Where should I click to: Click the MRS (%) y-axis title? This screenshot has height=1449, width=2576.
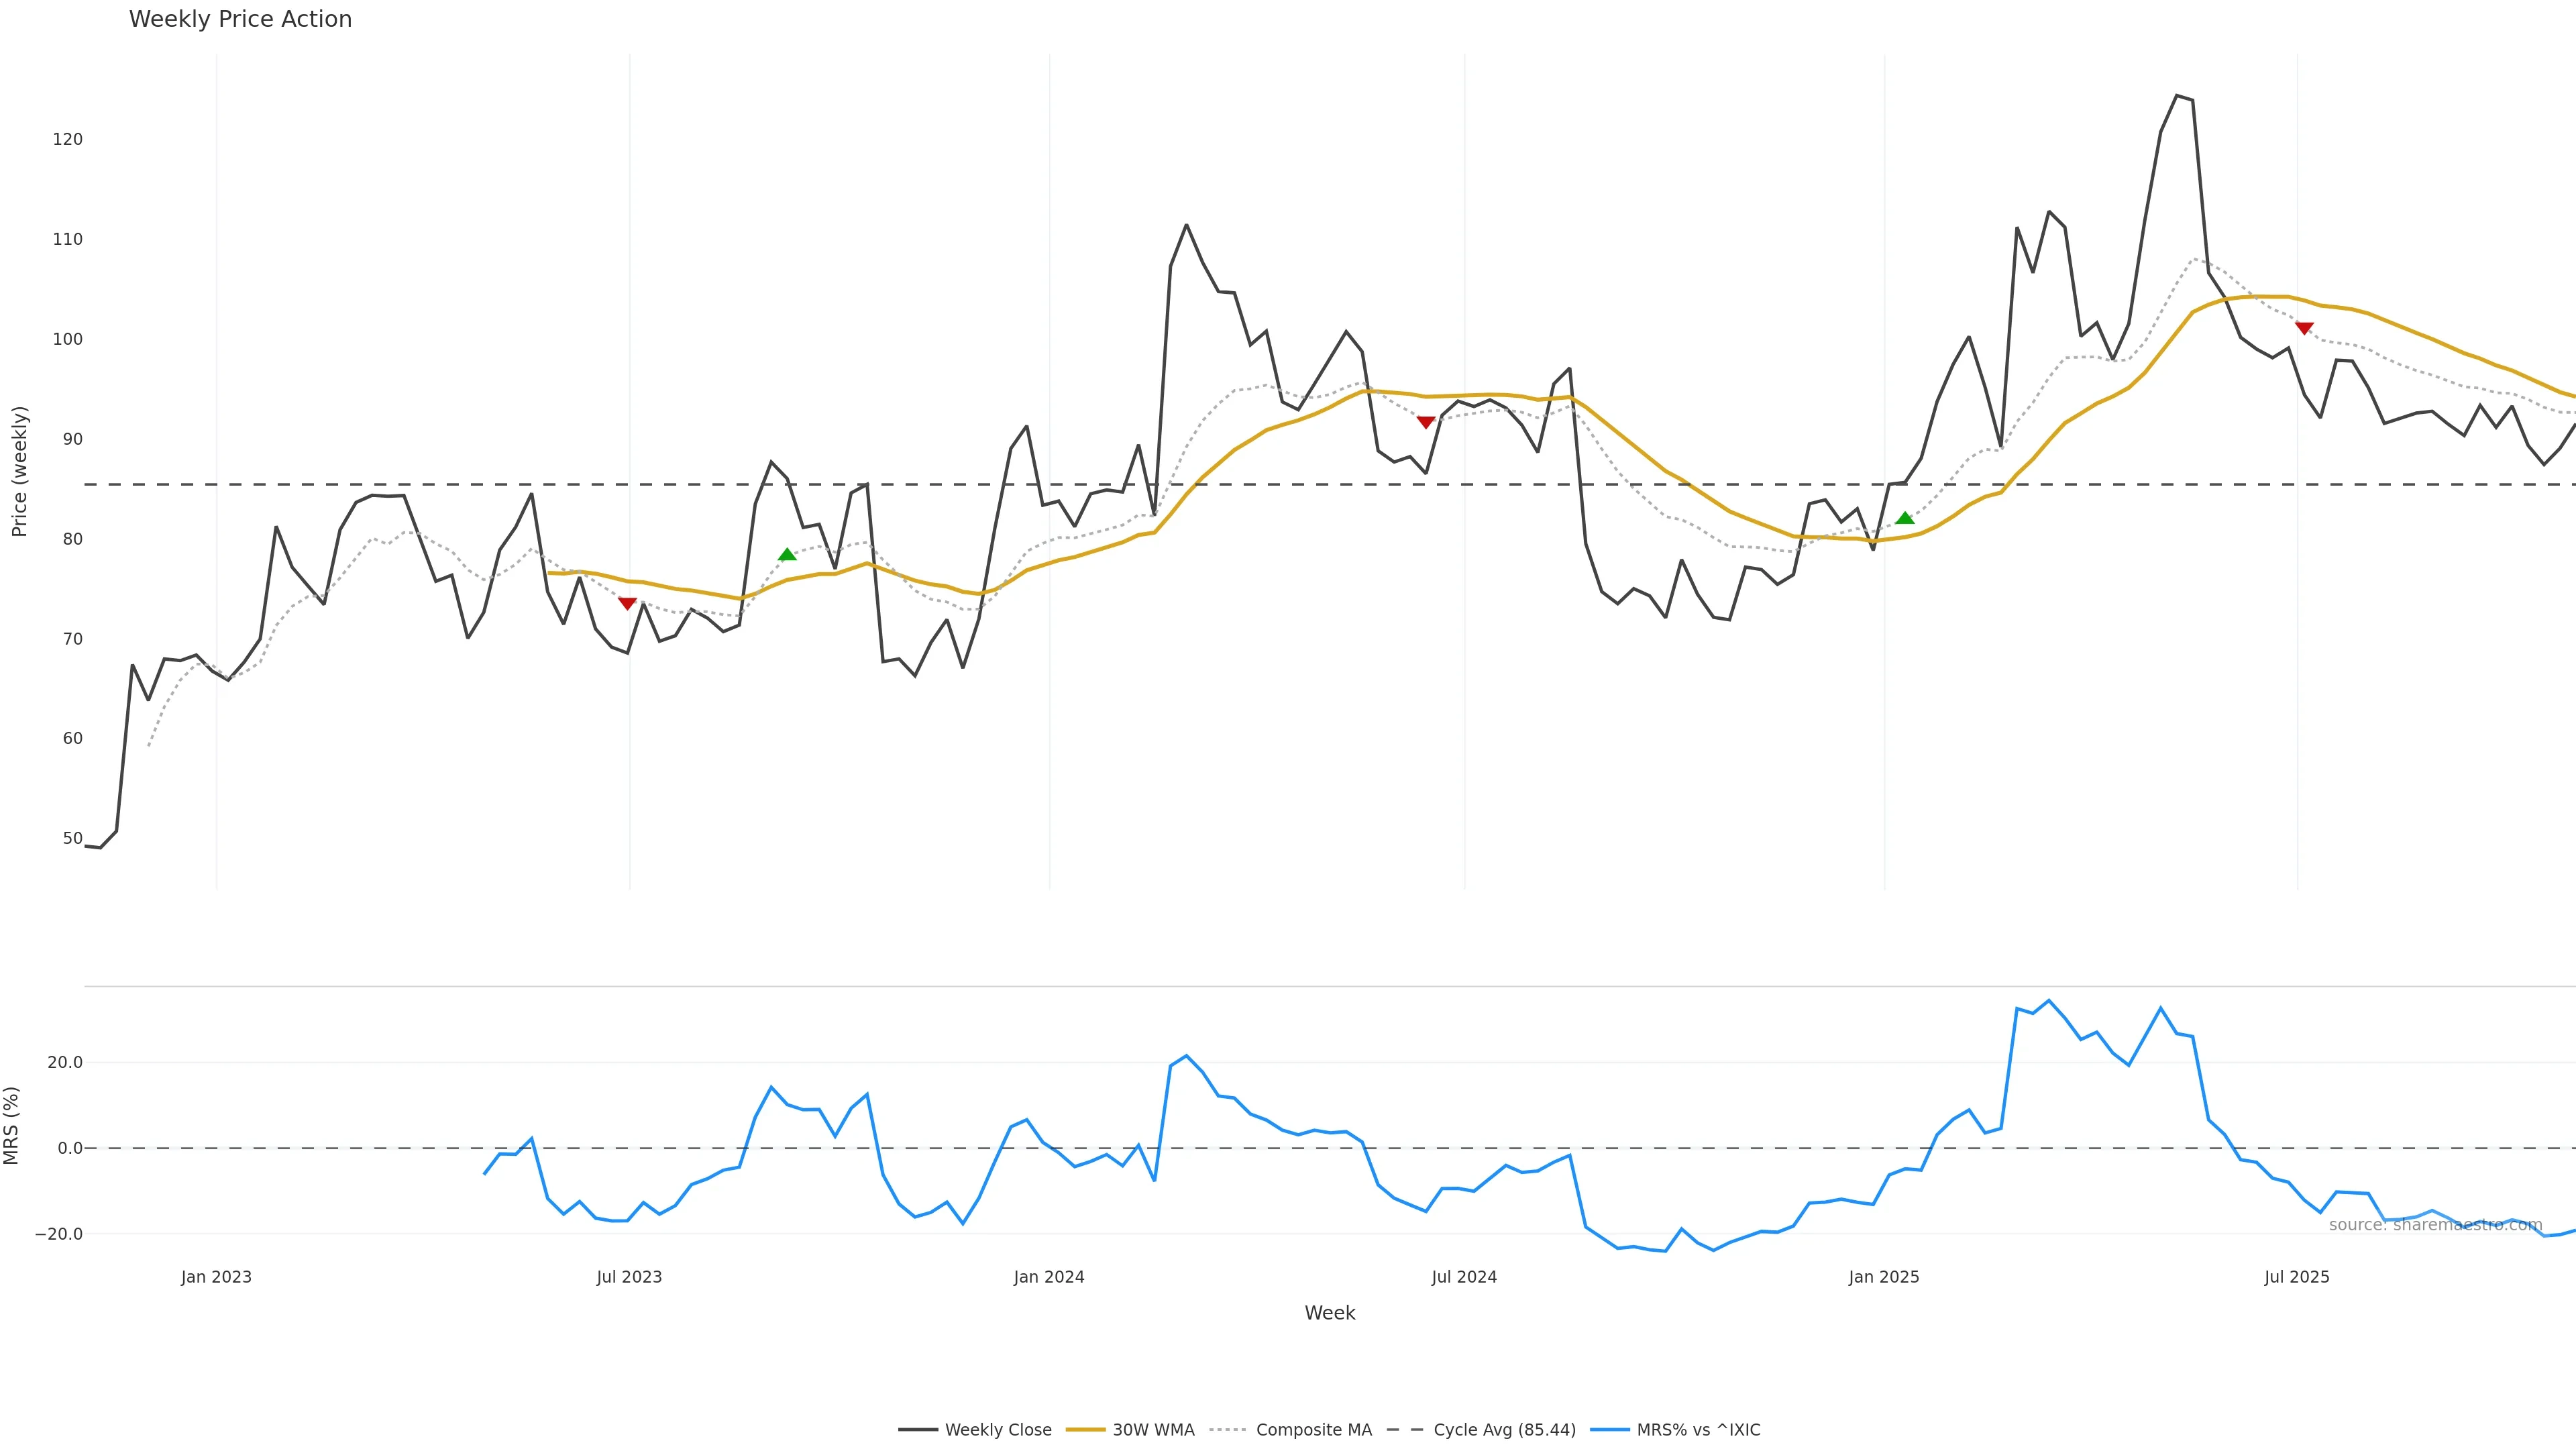(12, 1125)
